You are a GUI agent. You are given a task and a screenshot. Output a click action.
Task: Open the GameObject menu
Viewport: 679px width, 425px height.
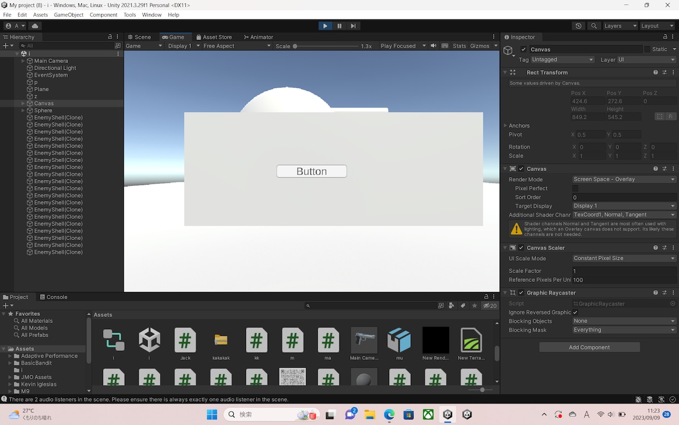68,14
